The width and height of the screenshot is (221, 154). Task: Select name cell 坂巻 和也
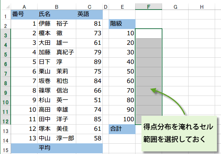click(57, 82)
